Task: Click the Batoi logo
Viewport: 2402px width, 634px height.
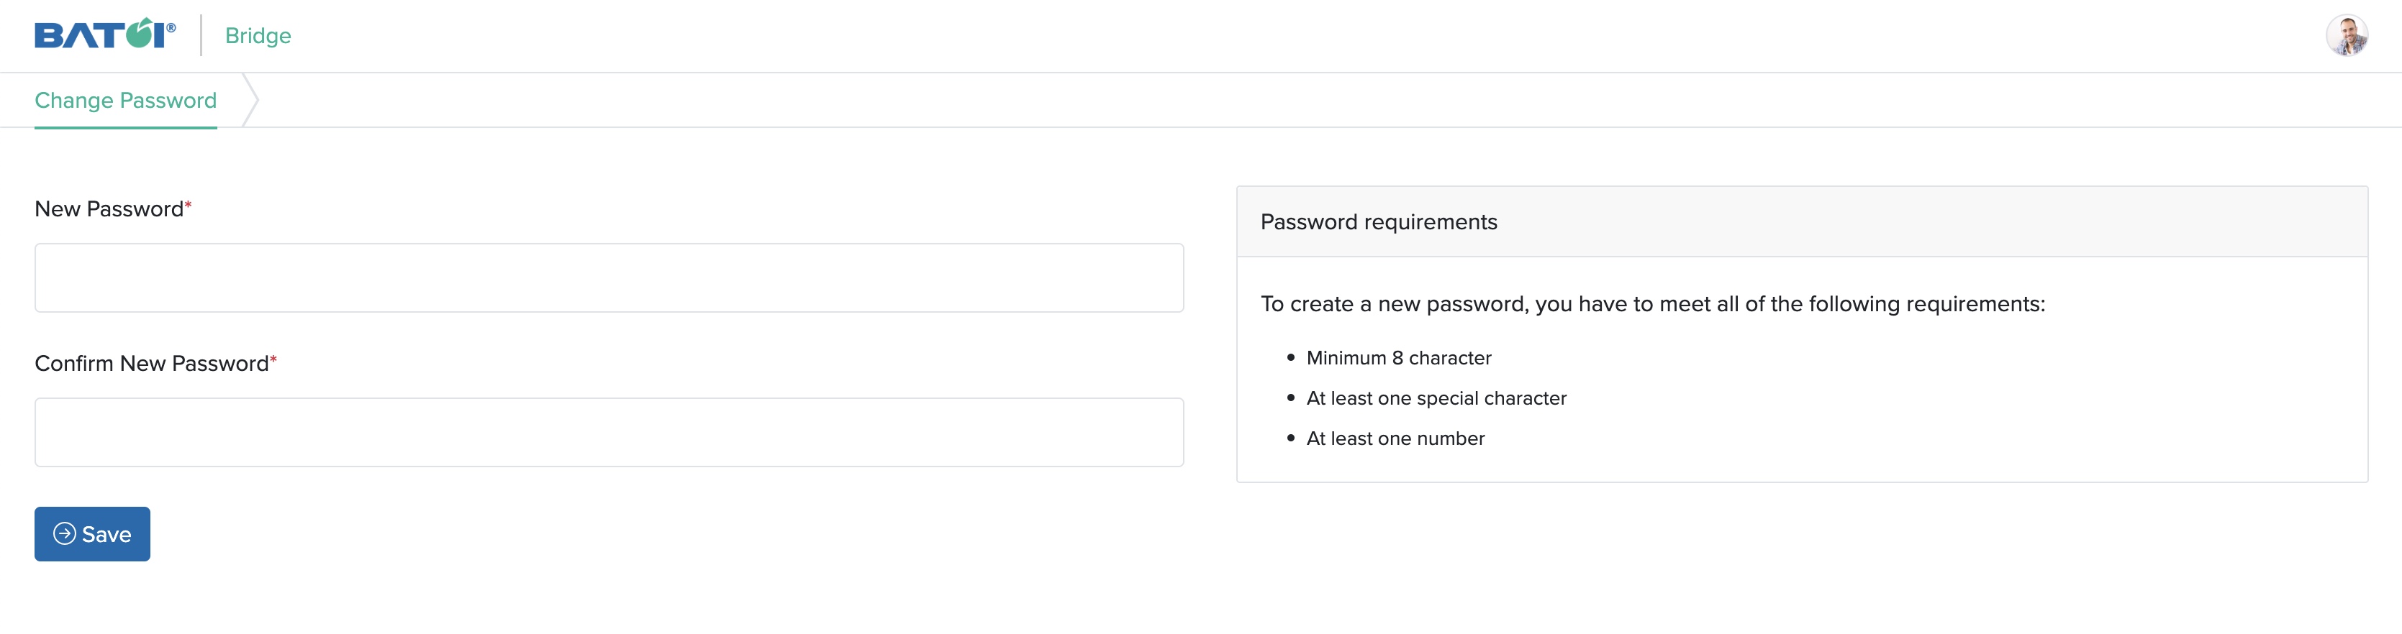Action: tap(103, 35)
